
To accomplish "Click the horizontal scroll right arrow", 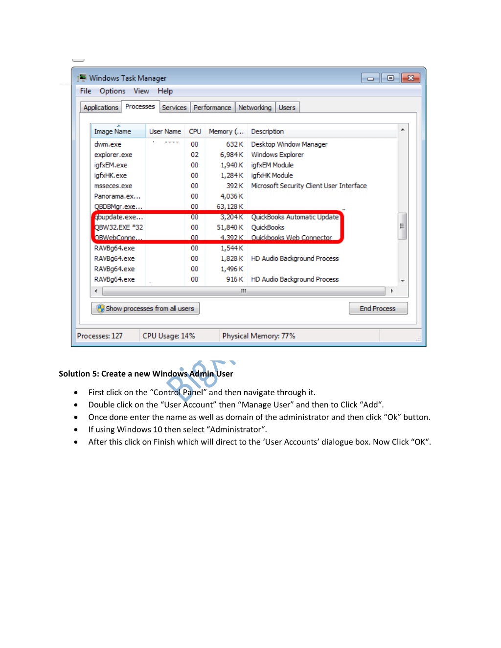I will point(392,291).
